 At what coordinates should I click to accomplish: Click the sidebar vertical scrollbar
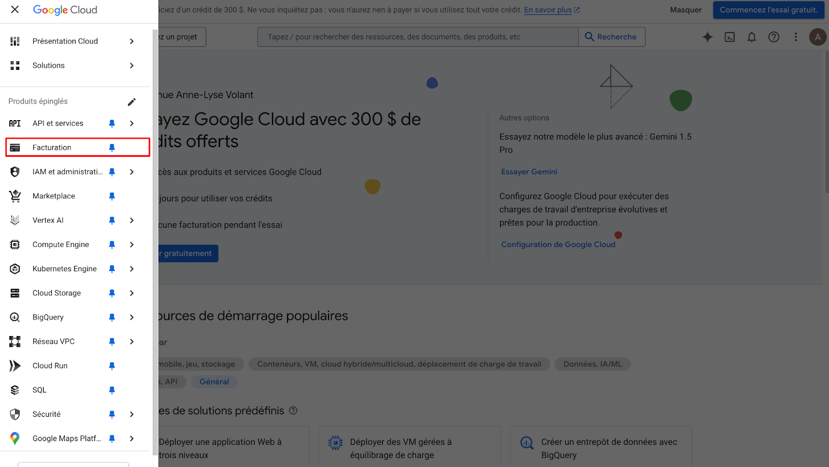point(155,242)
